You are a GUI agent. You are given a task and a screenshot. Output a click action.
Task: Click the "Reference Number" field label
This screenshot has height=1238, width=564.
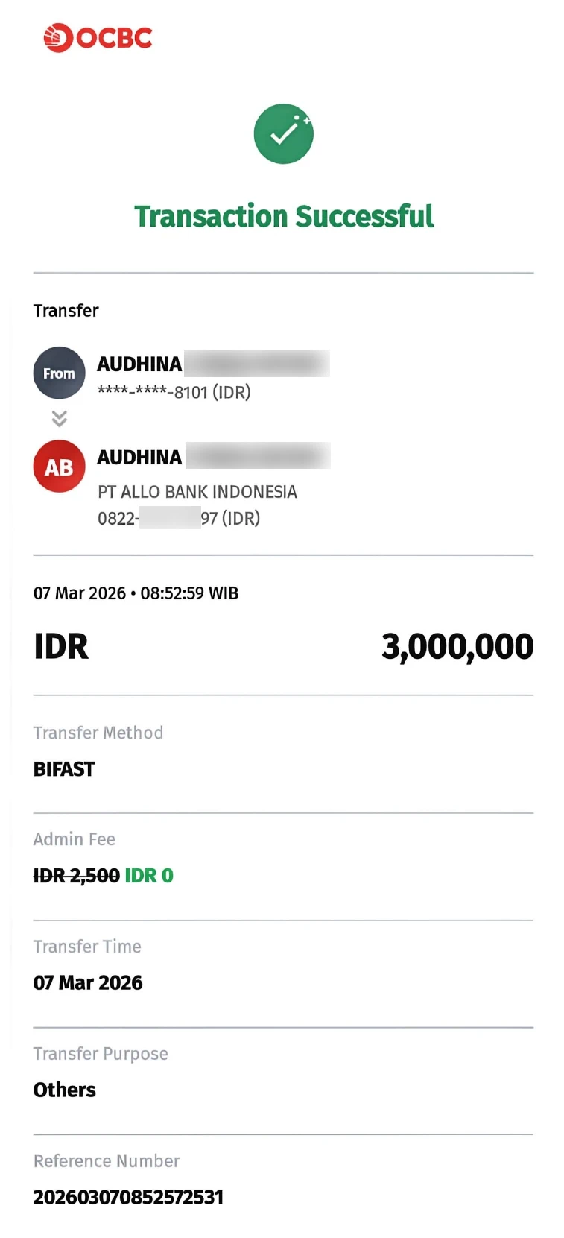107,1161
